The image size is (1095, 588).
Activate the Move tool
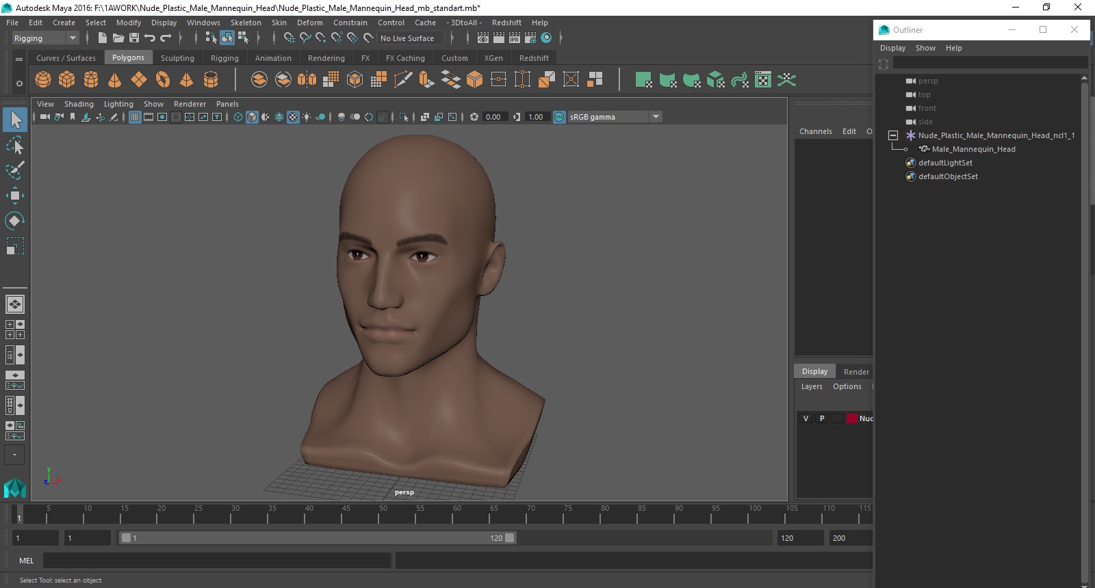point(15,196)
